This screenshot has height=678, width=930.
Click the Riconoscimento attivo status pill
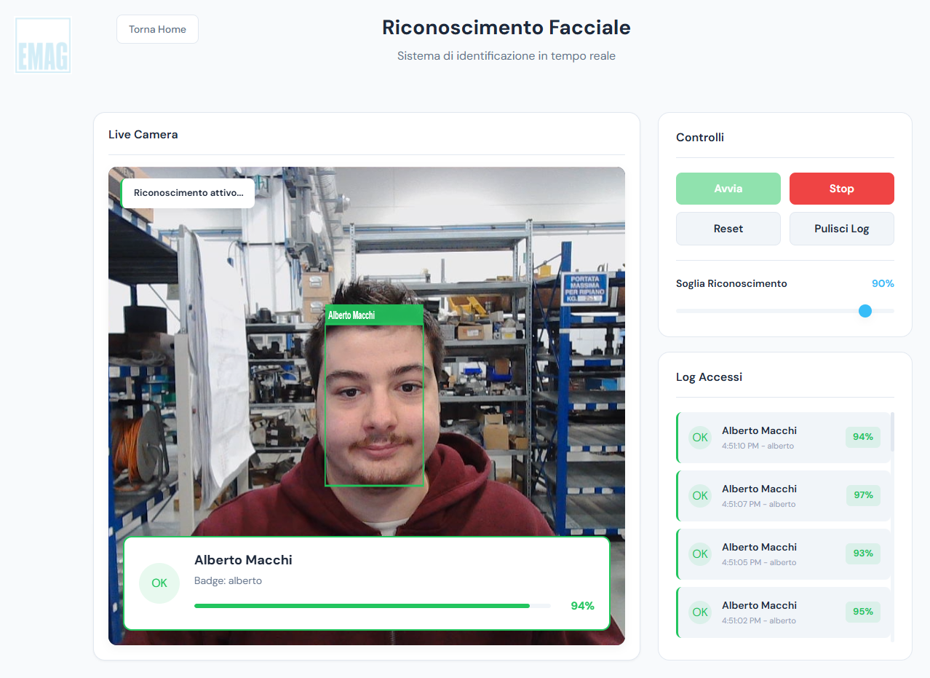click(x=188, y=194)
